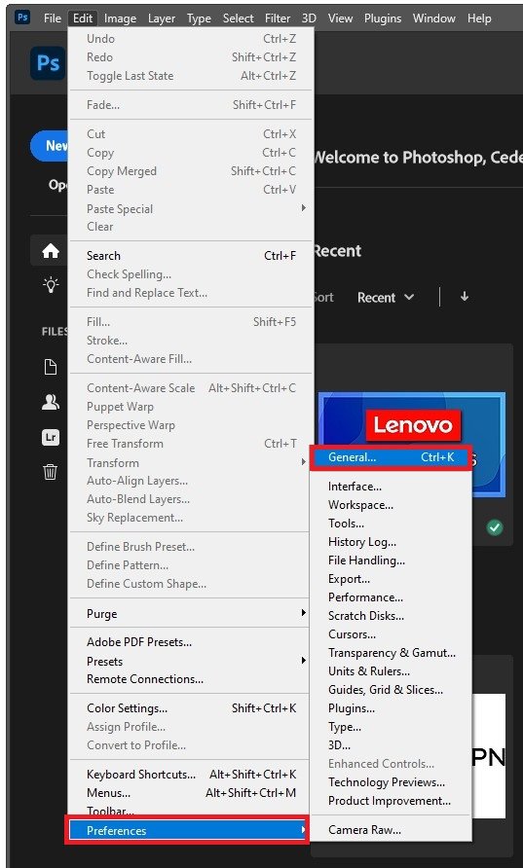Choose Technology Previews preferences
The image size is (523, 868).
coord(392,782)
